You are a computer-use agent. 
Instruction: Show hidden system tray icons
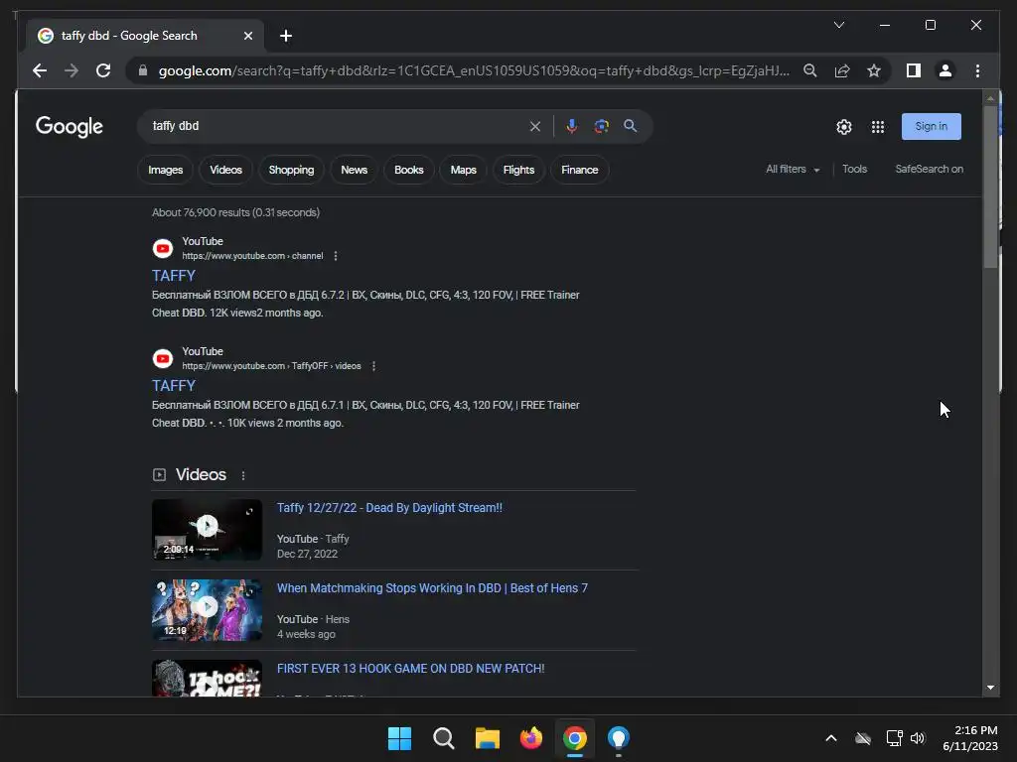pyautogui.click(x=831, y=738)
